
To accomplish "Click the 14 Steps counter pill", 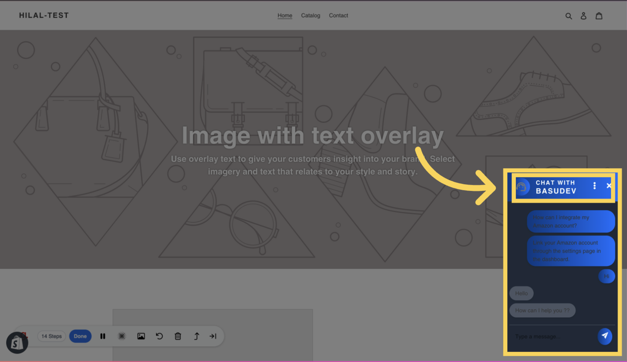I will click(51, 336).
